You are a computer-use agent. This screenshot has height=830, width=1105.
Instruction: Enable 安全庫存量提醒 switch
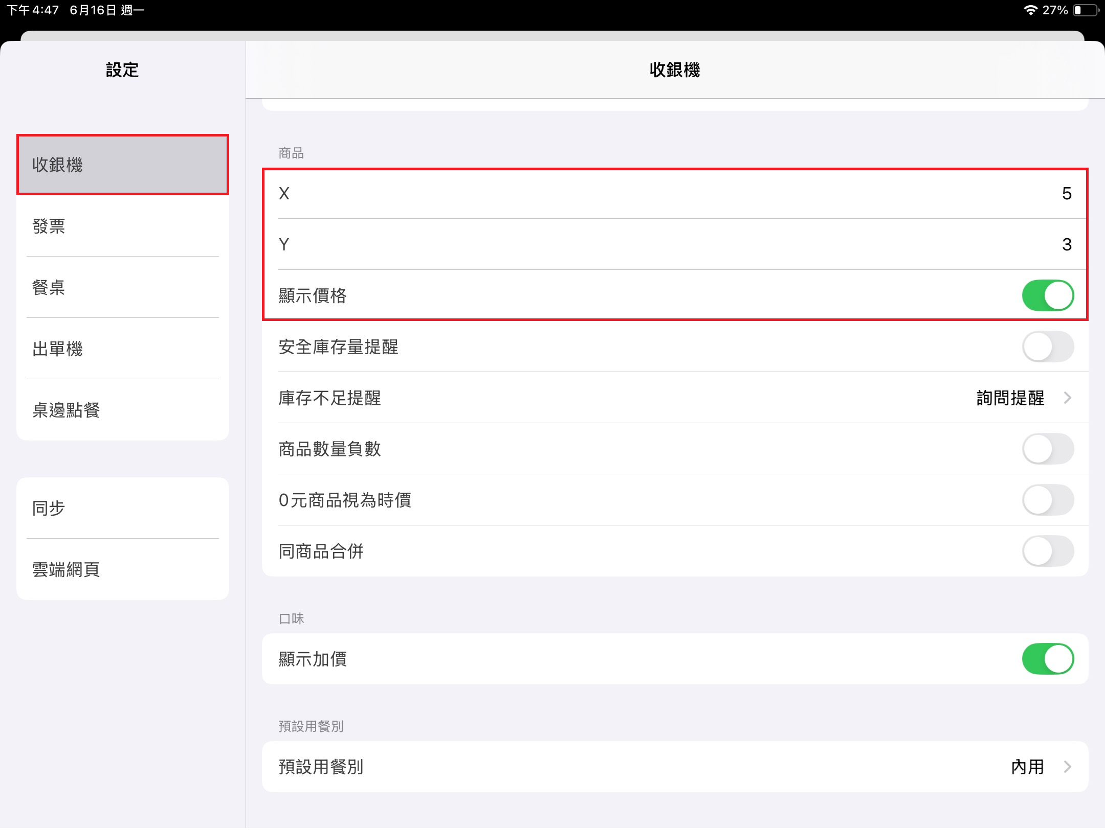pyautogui.click(x=1047, y=347)
